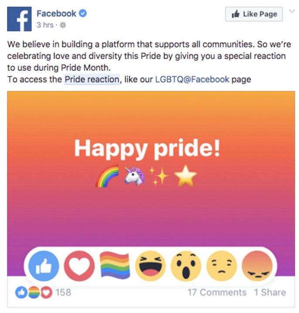Open the LGBTQ@Facebook page link
This screenshot has height=313, width=299.
(x=192, y=80)
